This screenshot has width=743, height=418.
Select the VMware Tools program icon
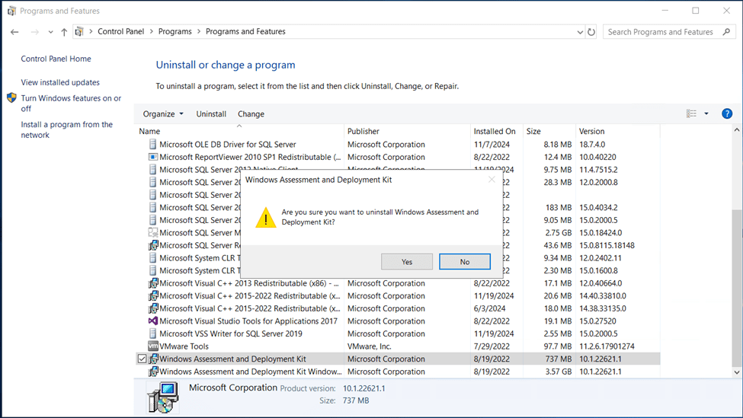(x=153, y=346)
